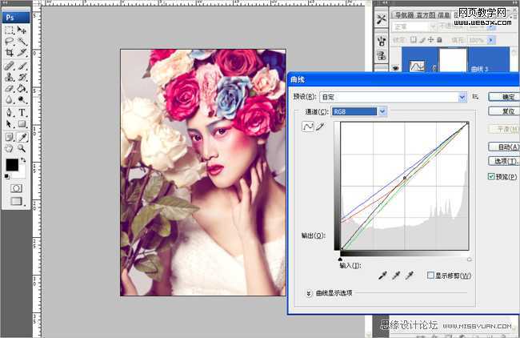Expand 曲线显示选项 (Curve Display Options)
The height and width of the screenshot is (338, 520).
click(309, 294)
